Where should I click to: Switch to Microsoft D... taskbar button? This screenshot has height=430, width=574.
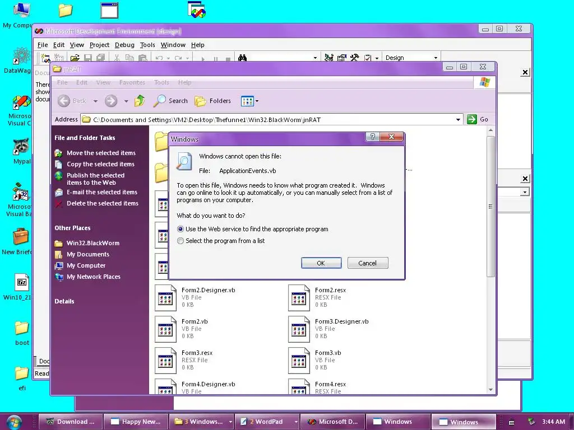(x=332, y=422)
